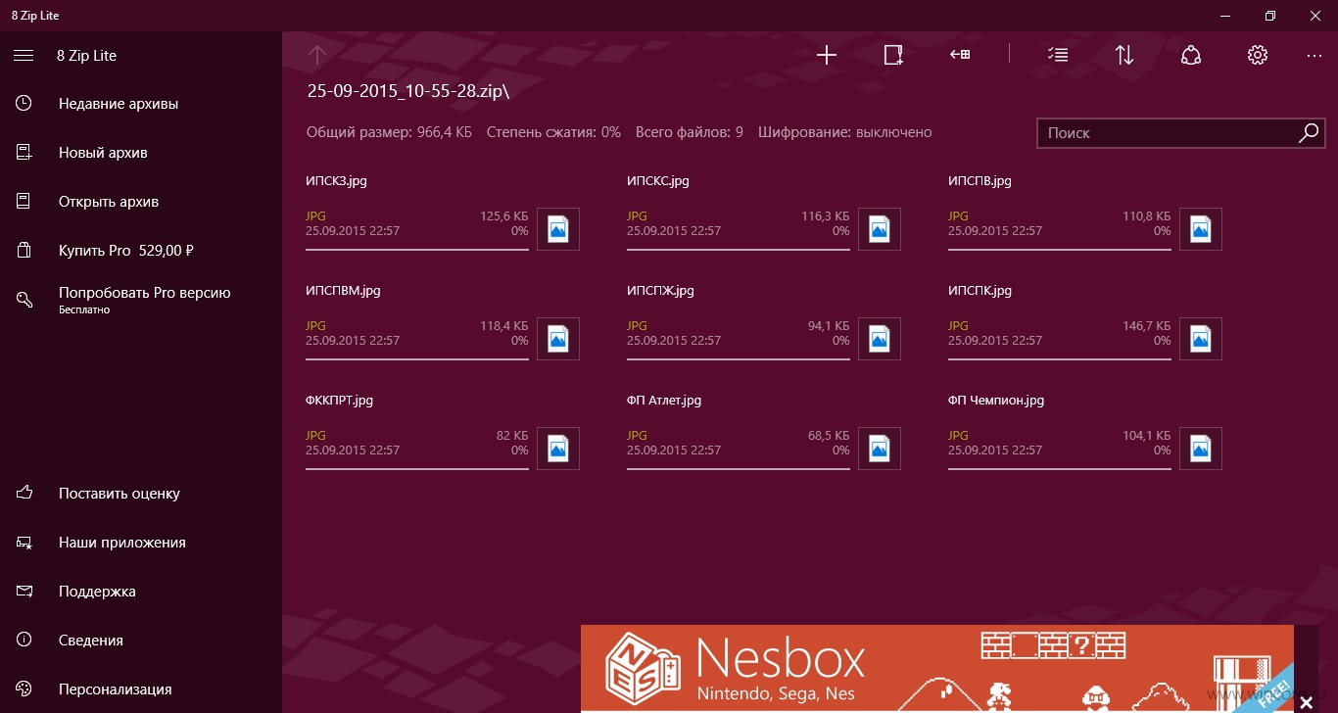
Task: Click image thumbnail of ИПСПЖ.jpg
Action: click(x=880, y=339)
